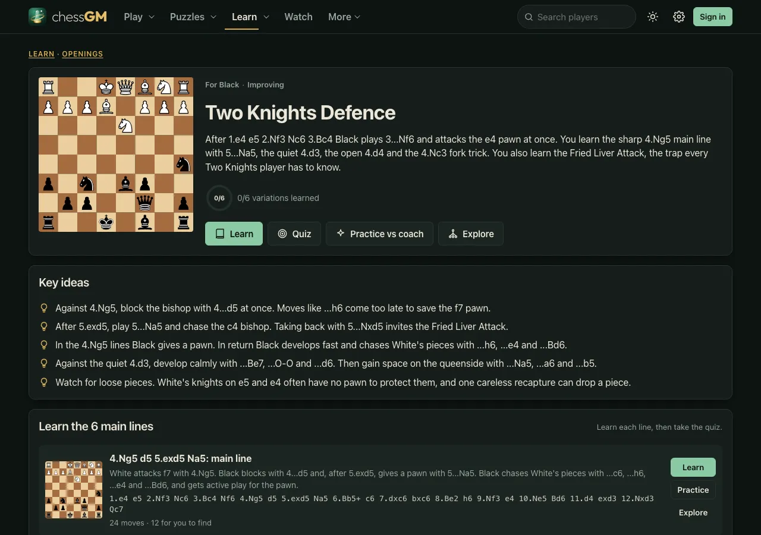761x535 pixels.
Task: Click the '4.Ng5 d5 5.exd5 Na5: main line' title
Action: (181, 458)
